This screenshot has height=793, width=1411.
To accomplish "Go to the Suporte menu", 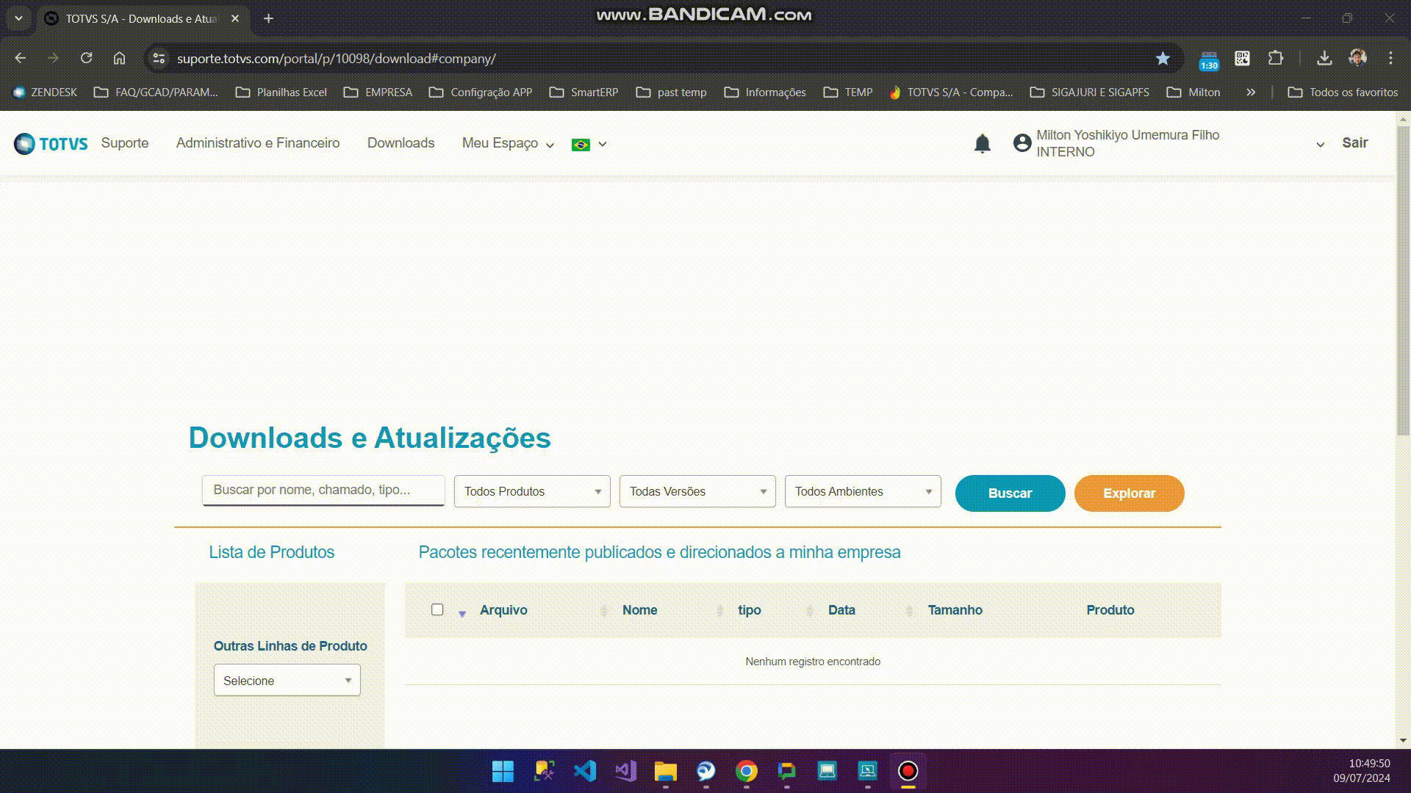I will [125, 143].
